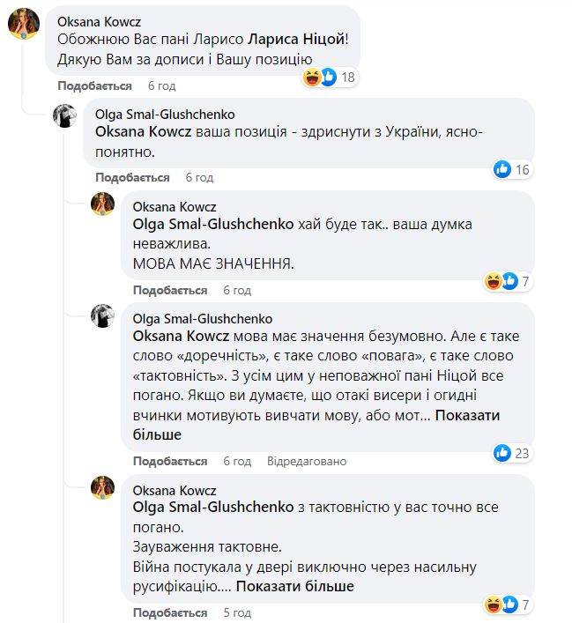Show more of the русифікацію comment

[294, 586]
